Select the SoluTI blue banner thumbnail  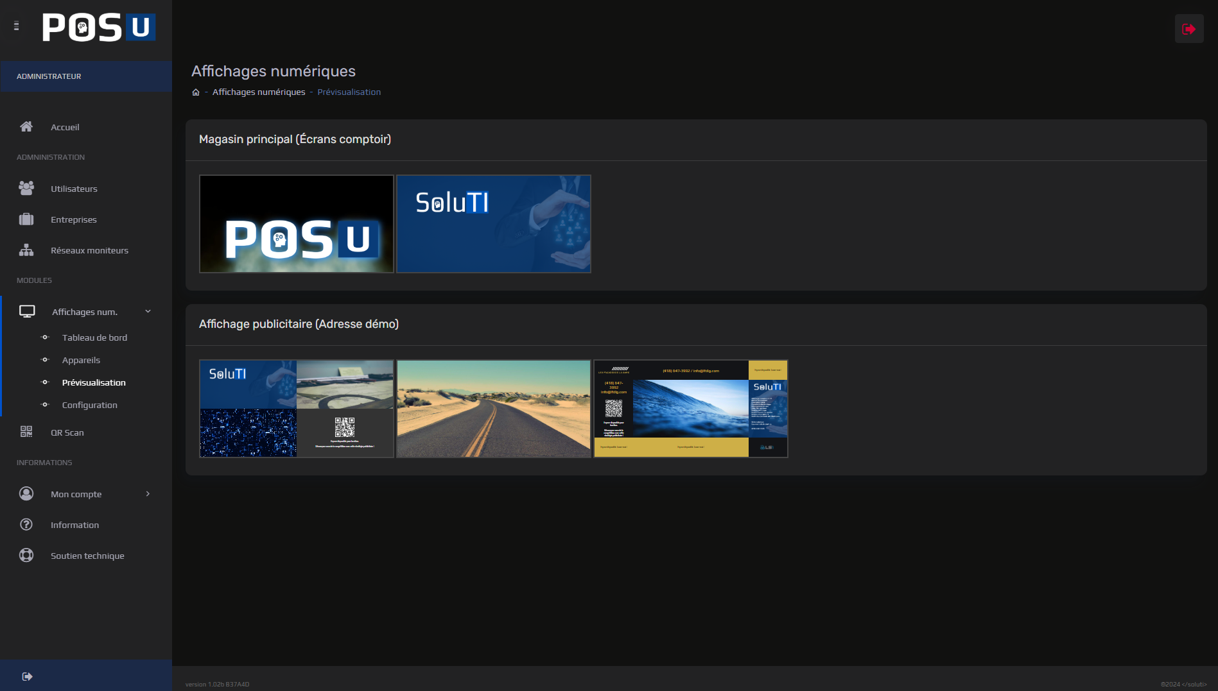pos(494,224)
